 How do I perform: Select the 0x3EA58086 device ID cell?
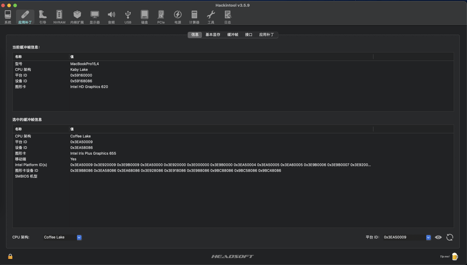[x=82, y=148]
